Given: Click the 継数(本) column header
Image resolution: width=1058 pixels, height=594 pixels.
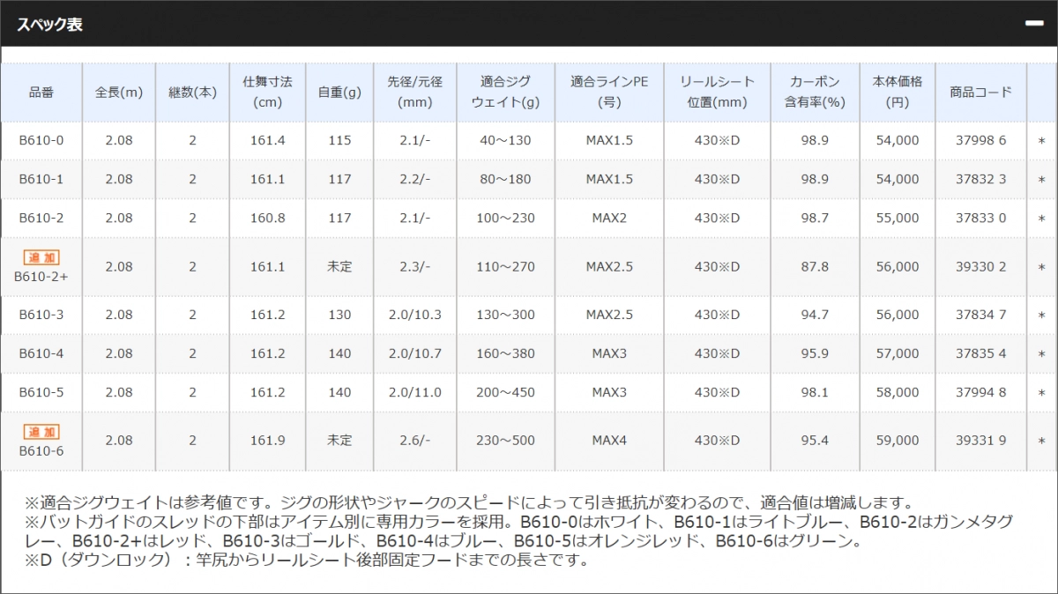Looking at the screenshot, I should (192, 92).
